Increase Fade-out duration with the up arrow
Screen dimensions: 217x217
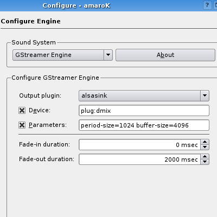205,157
